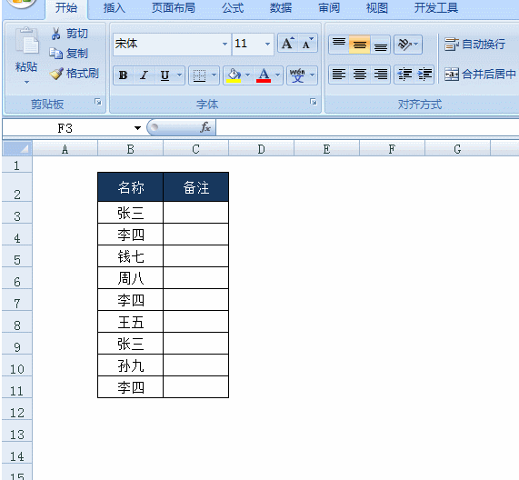Select row 3 header
Image resolution: width=519 pixels, height=480 pixels.
pyautogui.click(x=17, y=213)
